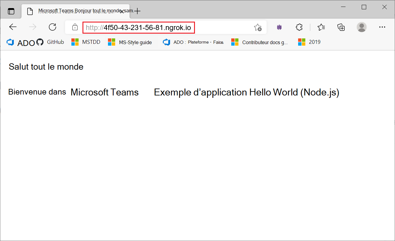
Task: Select the Microsoft Teams Bonjour tout le monde tab
Action: [x=76, y=11]
